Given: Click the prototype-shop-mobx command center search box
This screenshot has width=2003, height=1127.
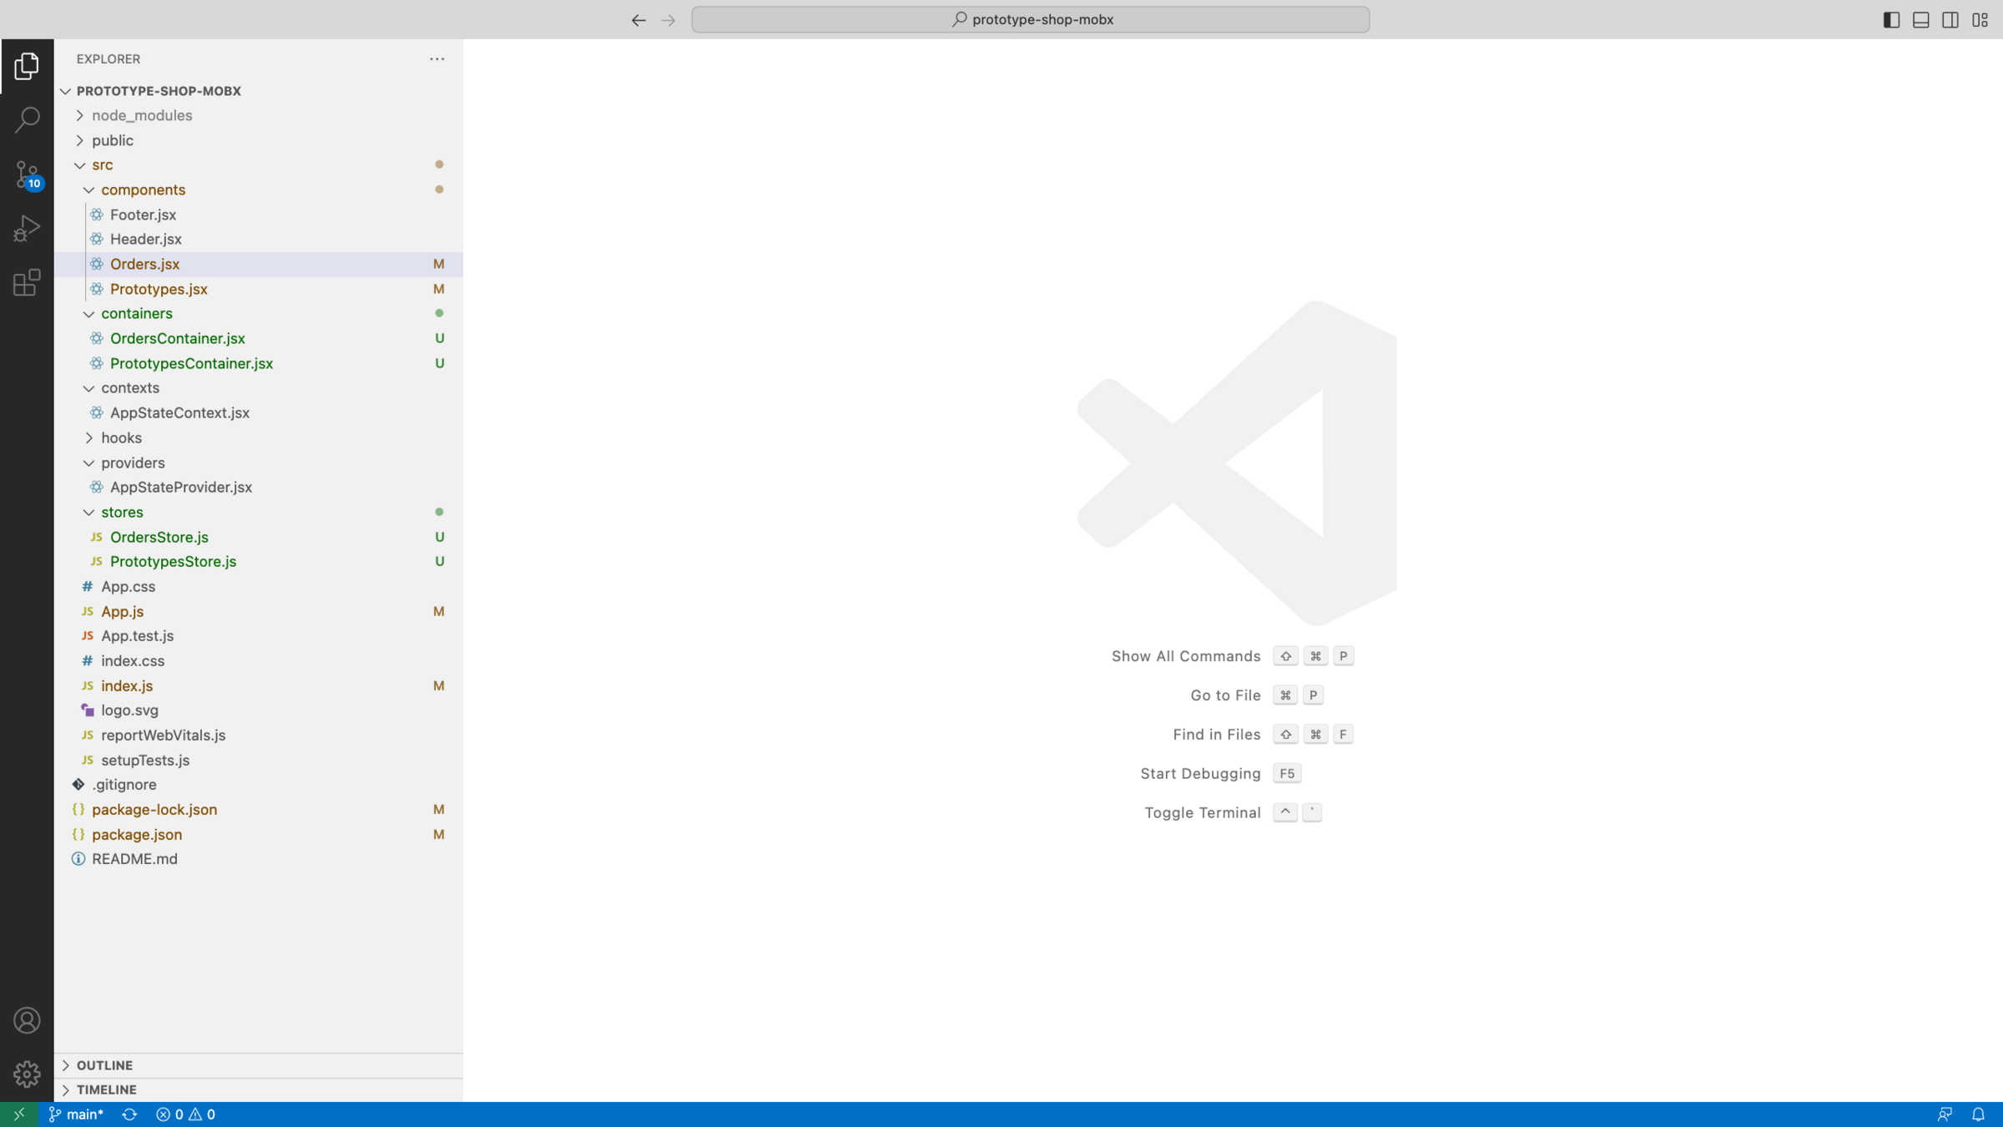Looking at the screenshot, I should (1030, 20).
